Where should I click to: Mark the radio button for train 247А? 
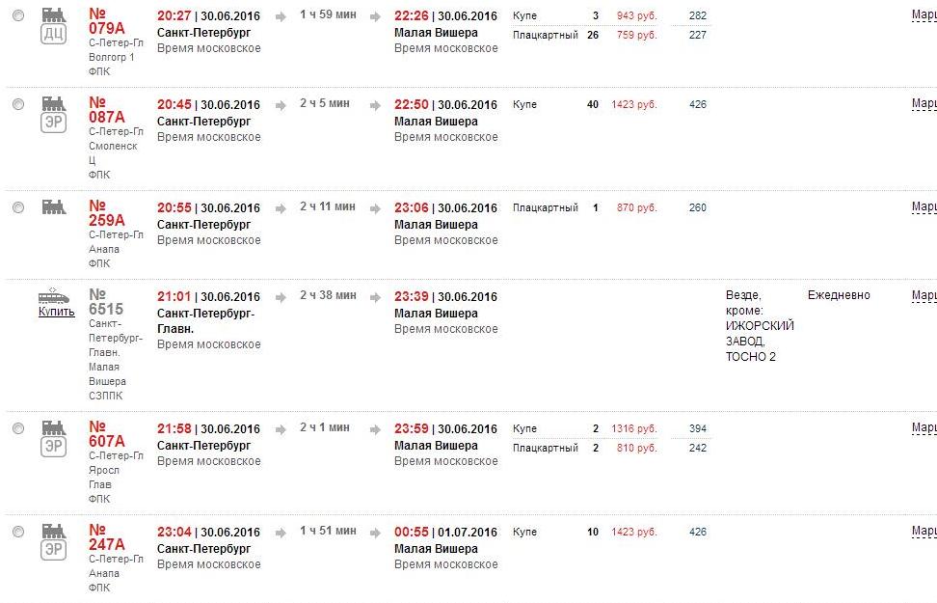[x=18, y=532]
